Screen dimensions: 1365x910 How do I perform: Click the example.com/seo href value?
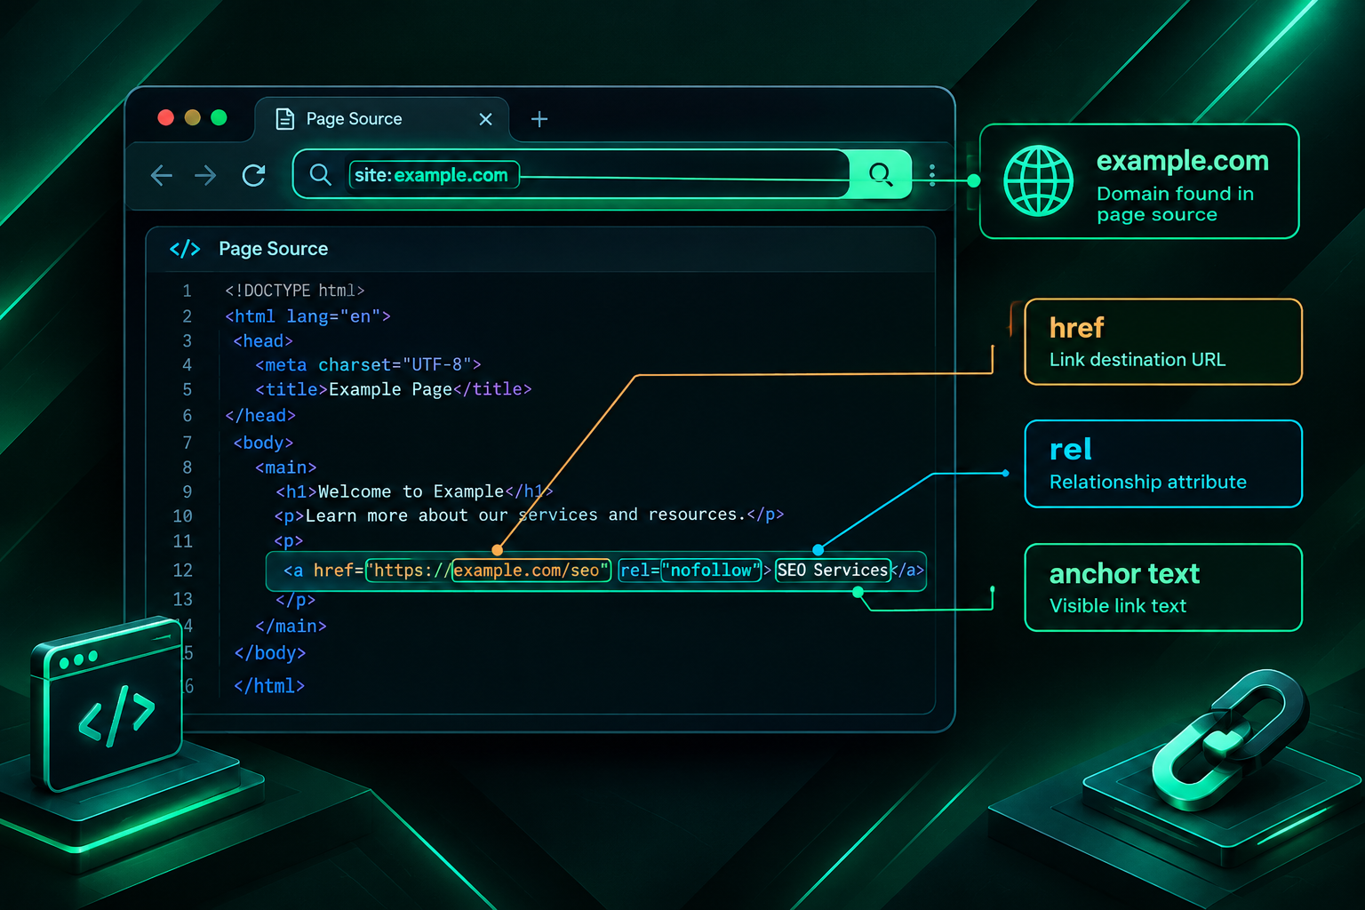pos(531,571)
